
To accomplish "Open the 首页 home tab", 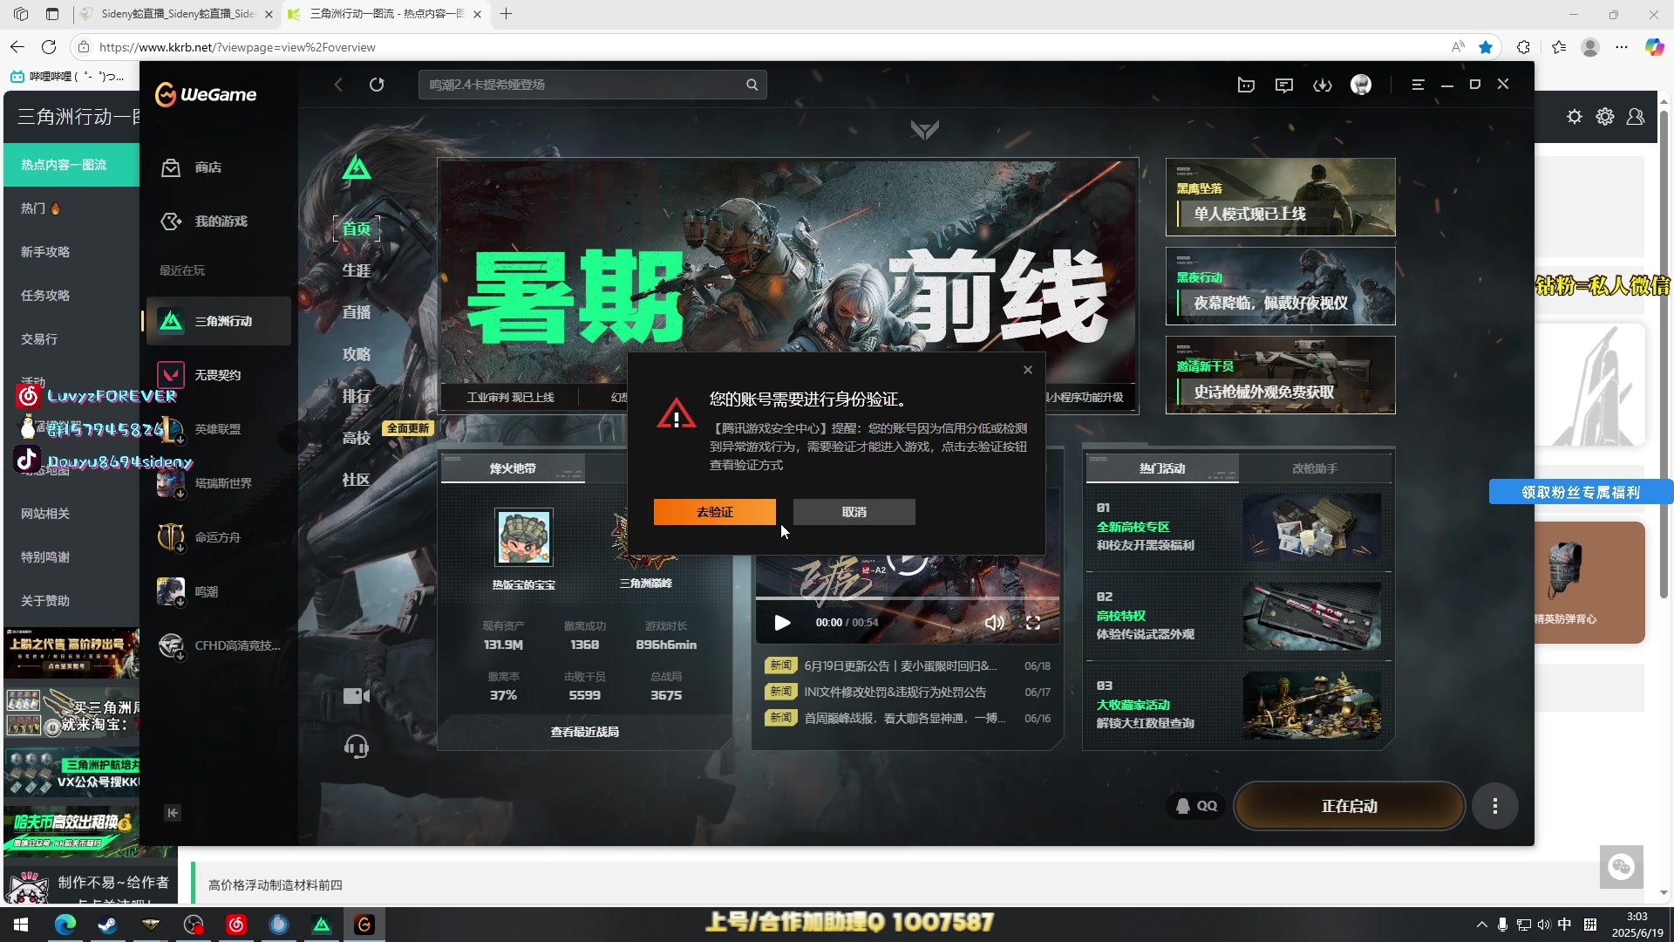I will pos(357,229).
